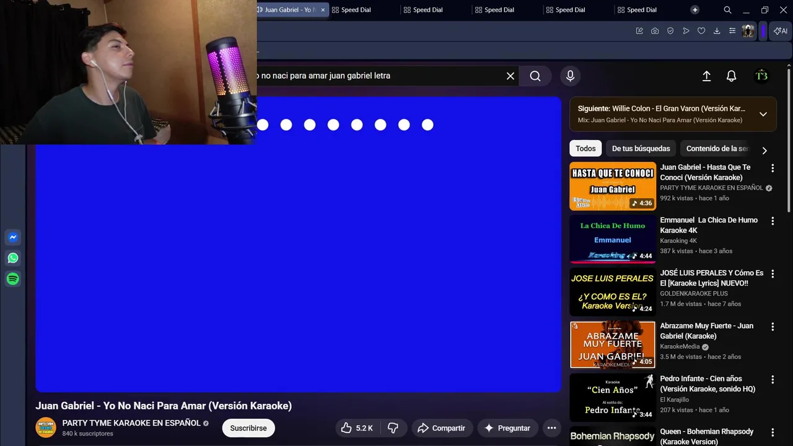Open Hasta Que Te Conoci thumbnail
793x446 pixels.
click(x=612, y=186)
